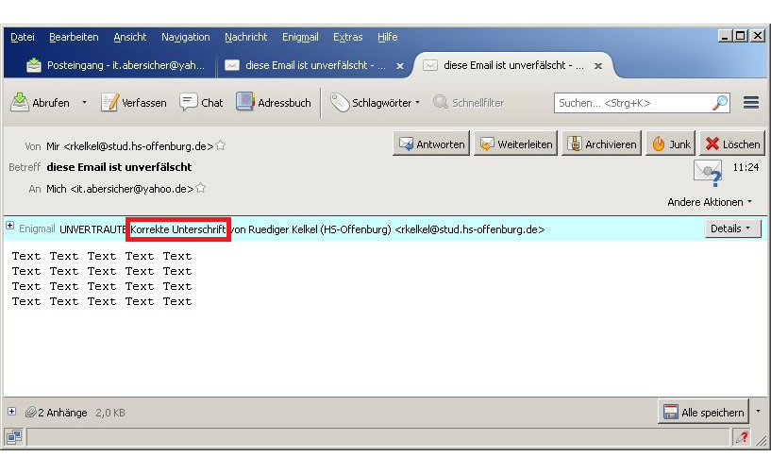
Task: Click the hamburger application menu icon
Action: tap(751, 103)
